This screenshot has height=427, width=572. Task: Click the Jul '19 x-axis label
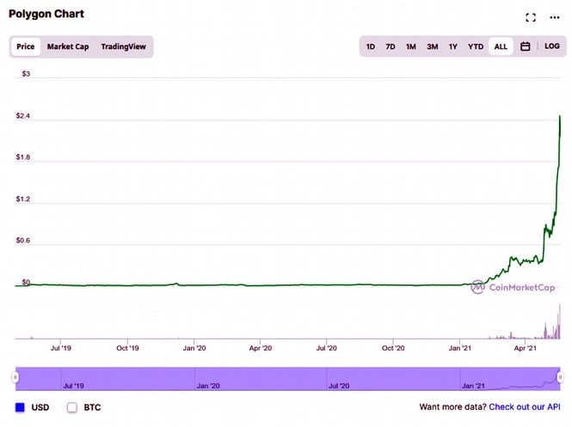pos(60,348)
